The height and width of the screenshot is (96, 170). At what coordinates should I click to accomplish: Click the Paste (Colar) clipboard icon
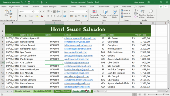click(6, 12)
